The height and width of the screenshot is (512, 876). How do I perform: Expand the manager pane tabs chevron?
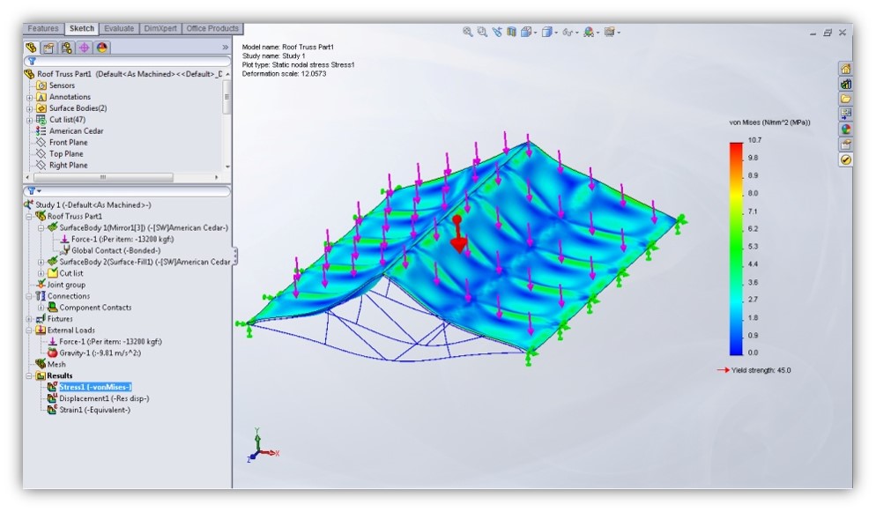coord(225,48)
